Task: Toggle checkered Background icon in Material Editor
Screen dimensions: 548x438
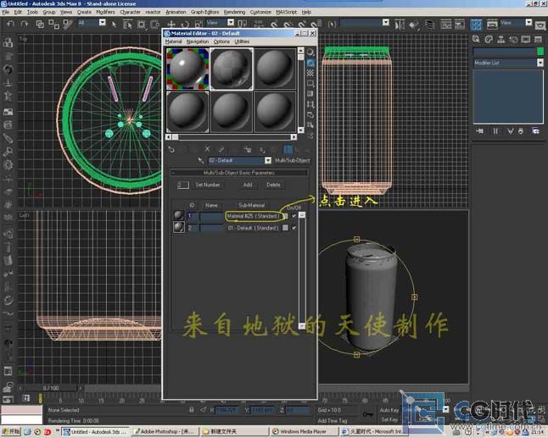Action: (x=310, y=73)
